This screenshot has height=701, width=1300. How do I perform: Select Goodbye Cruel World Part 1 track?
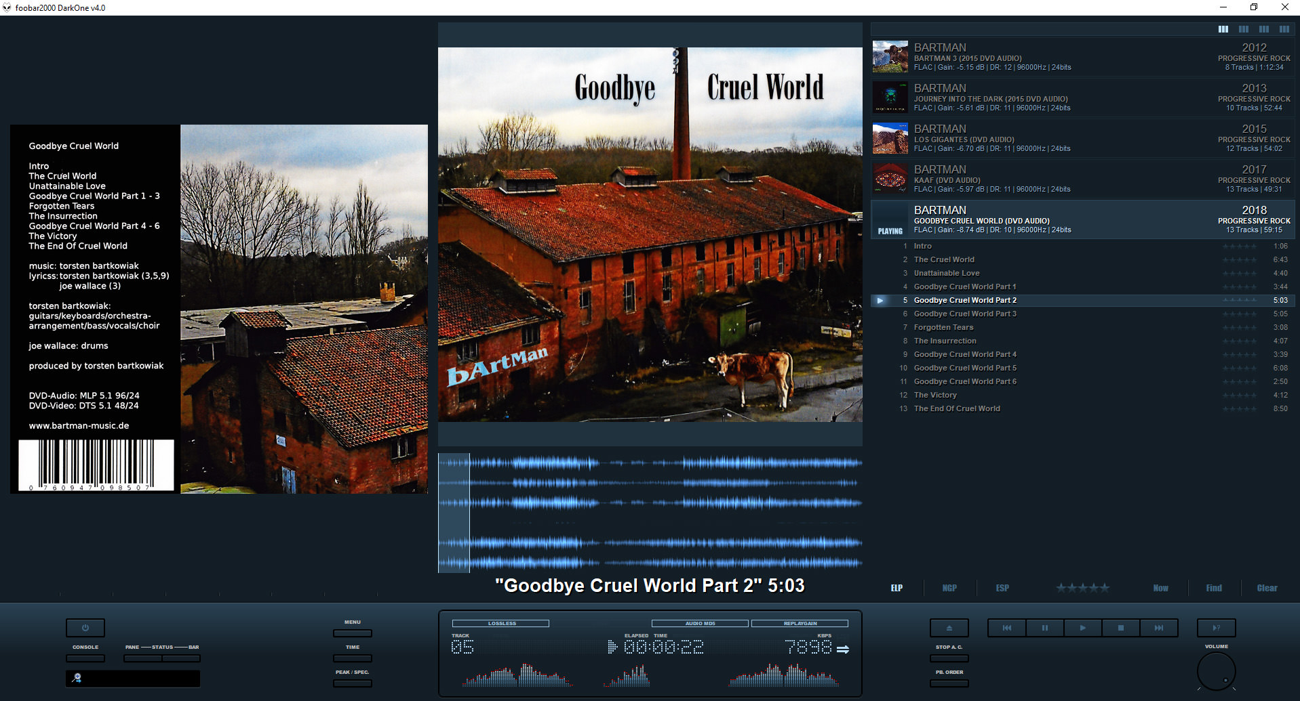click(1082, 287)
